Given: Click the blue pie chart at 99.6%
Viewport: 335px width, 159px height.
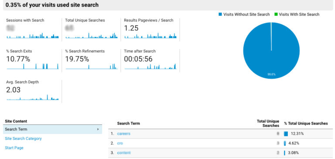Looking at the screenshot, I should pyautogui.click(x=271, y=51).
